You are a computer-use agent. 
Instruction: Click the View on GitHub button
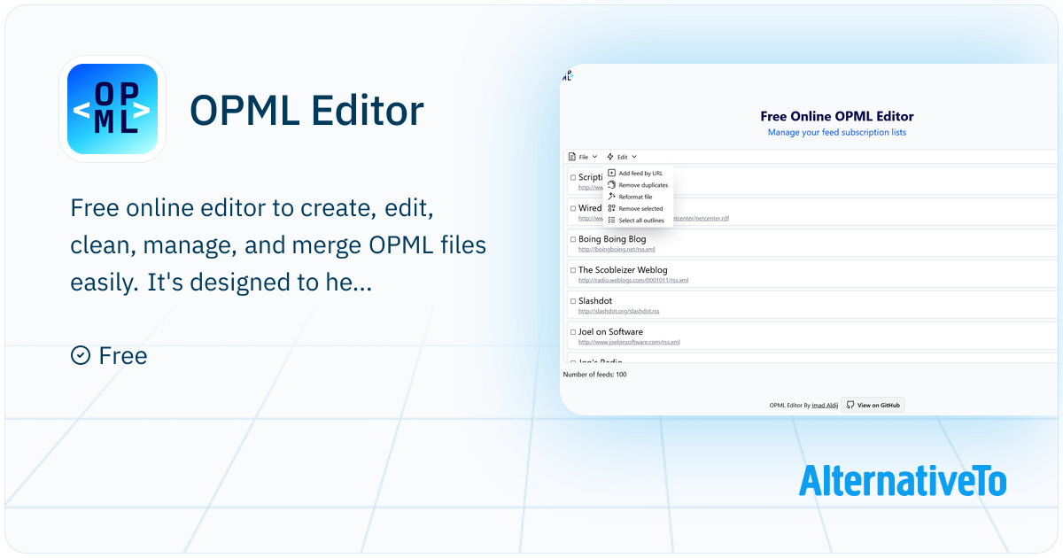pos(873,405)
